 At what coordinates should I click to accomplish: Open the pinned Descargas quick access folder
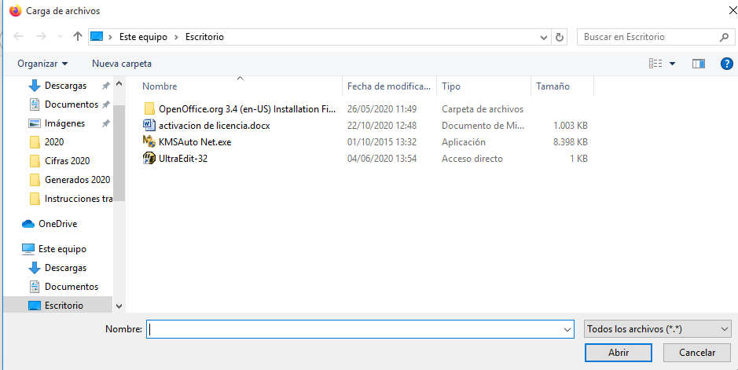pyautogui.click(x=65, y=86)
